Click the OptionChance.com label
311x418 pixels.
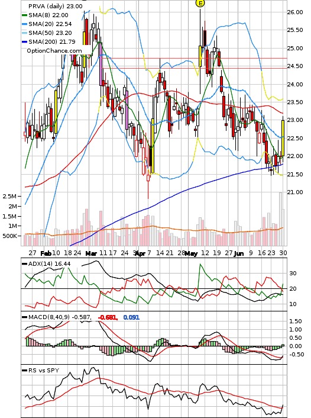[54, 51]
